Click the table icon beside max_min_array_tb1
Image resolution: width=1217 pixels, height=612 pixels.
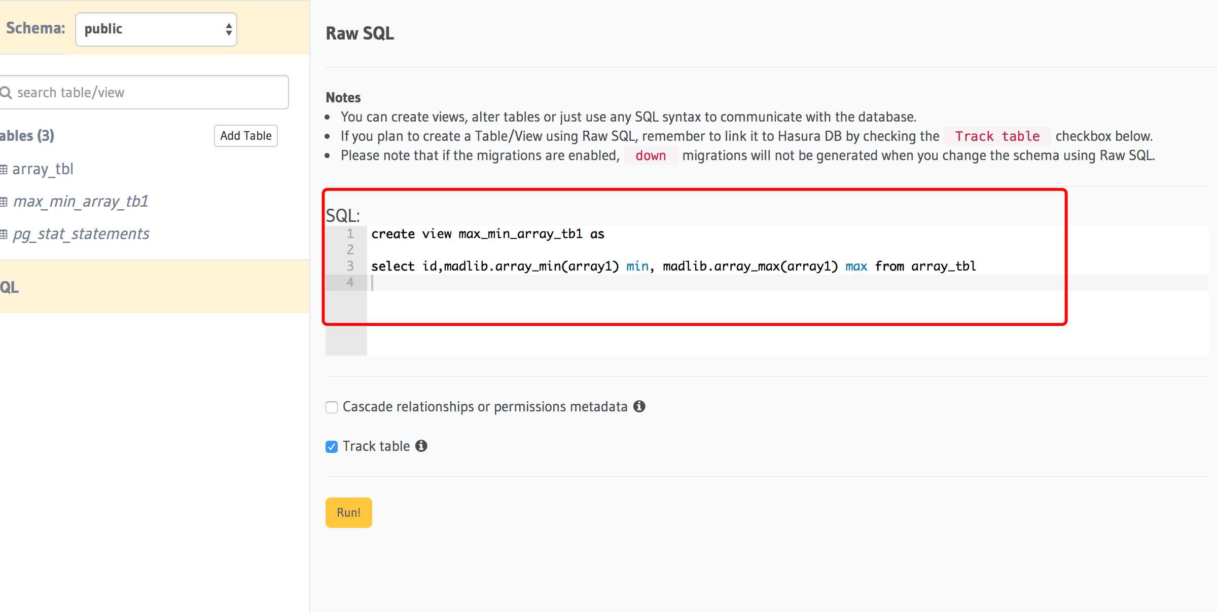click(4, 202)
